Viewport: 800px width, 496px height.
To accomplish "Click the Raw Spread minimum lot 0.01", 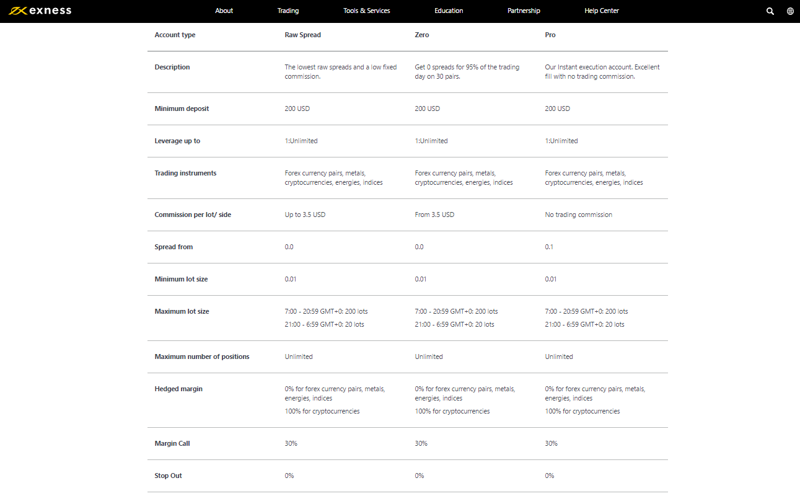I will point(291,279).
